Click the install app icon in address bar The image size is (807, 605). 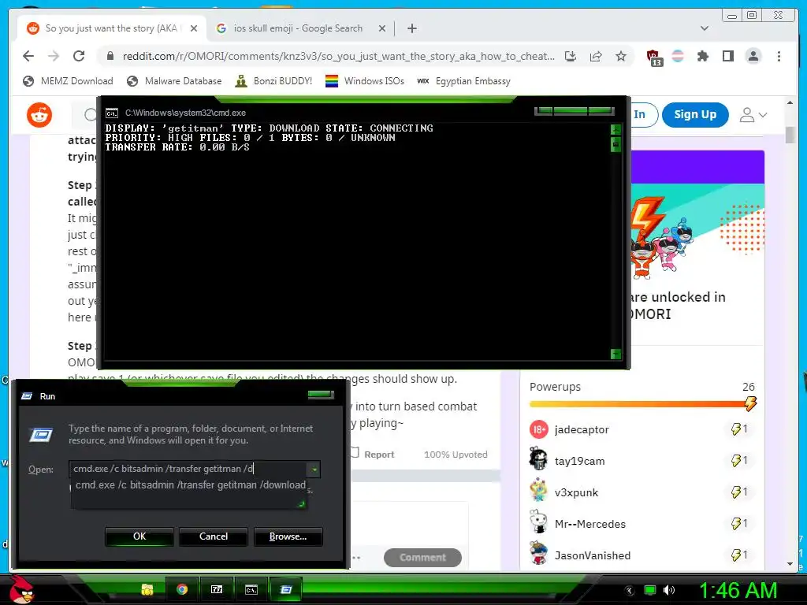pos(571,56)
